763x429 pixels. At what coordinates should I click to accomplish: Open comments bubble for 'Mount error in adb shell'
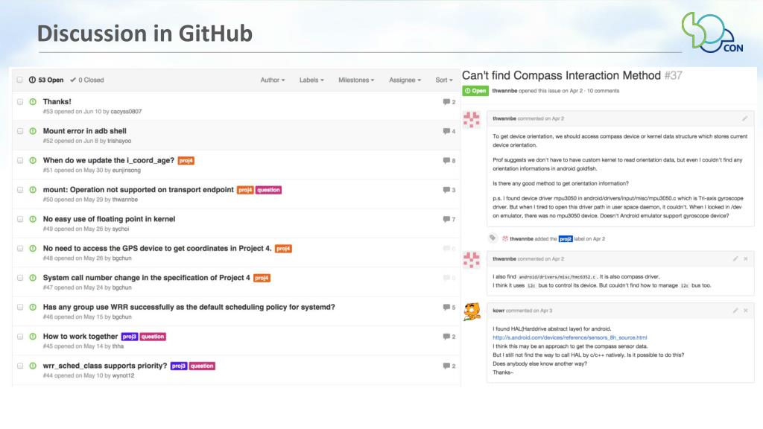tap(449, 131)
